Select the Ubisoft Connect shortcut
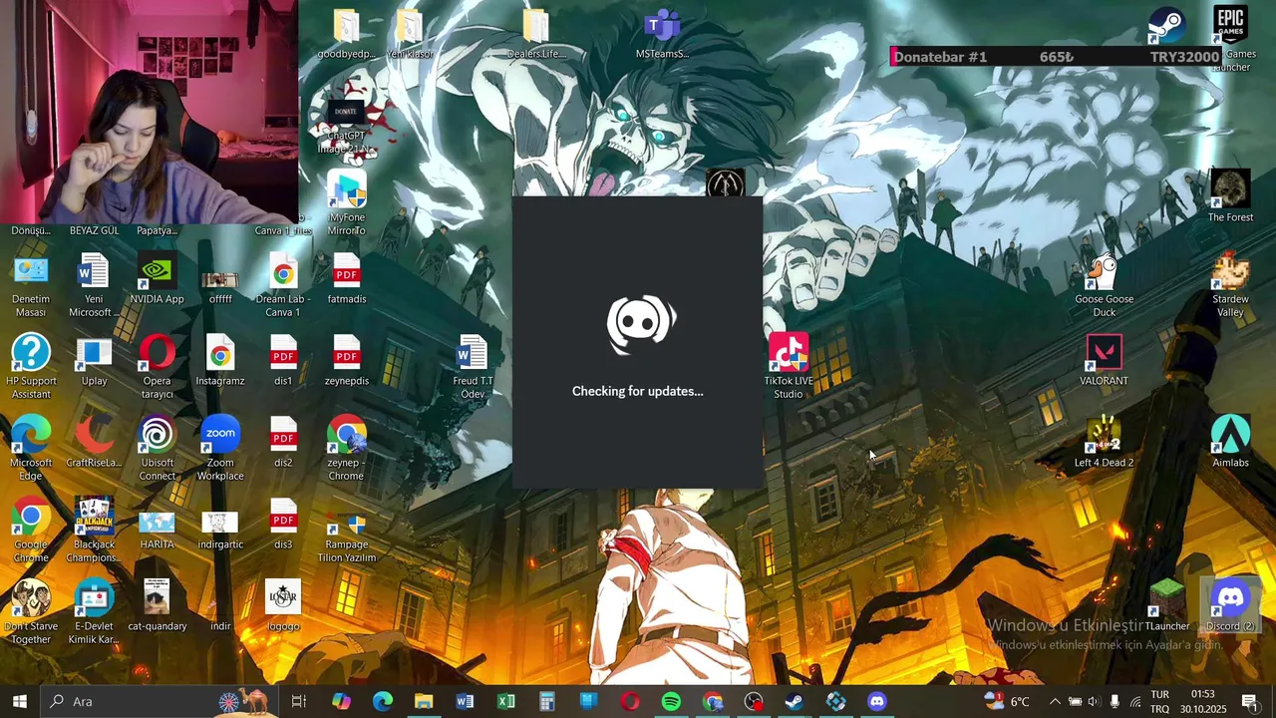Screen dimensions: 1276x718 [157, 449]
